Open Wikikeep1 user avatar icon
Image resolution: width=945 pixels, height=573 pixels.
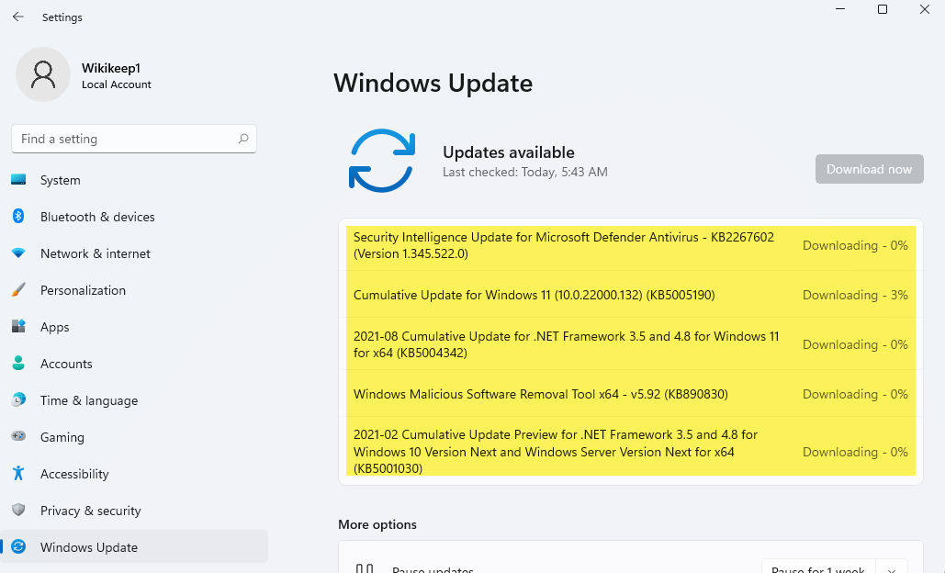tap(43, 74)
